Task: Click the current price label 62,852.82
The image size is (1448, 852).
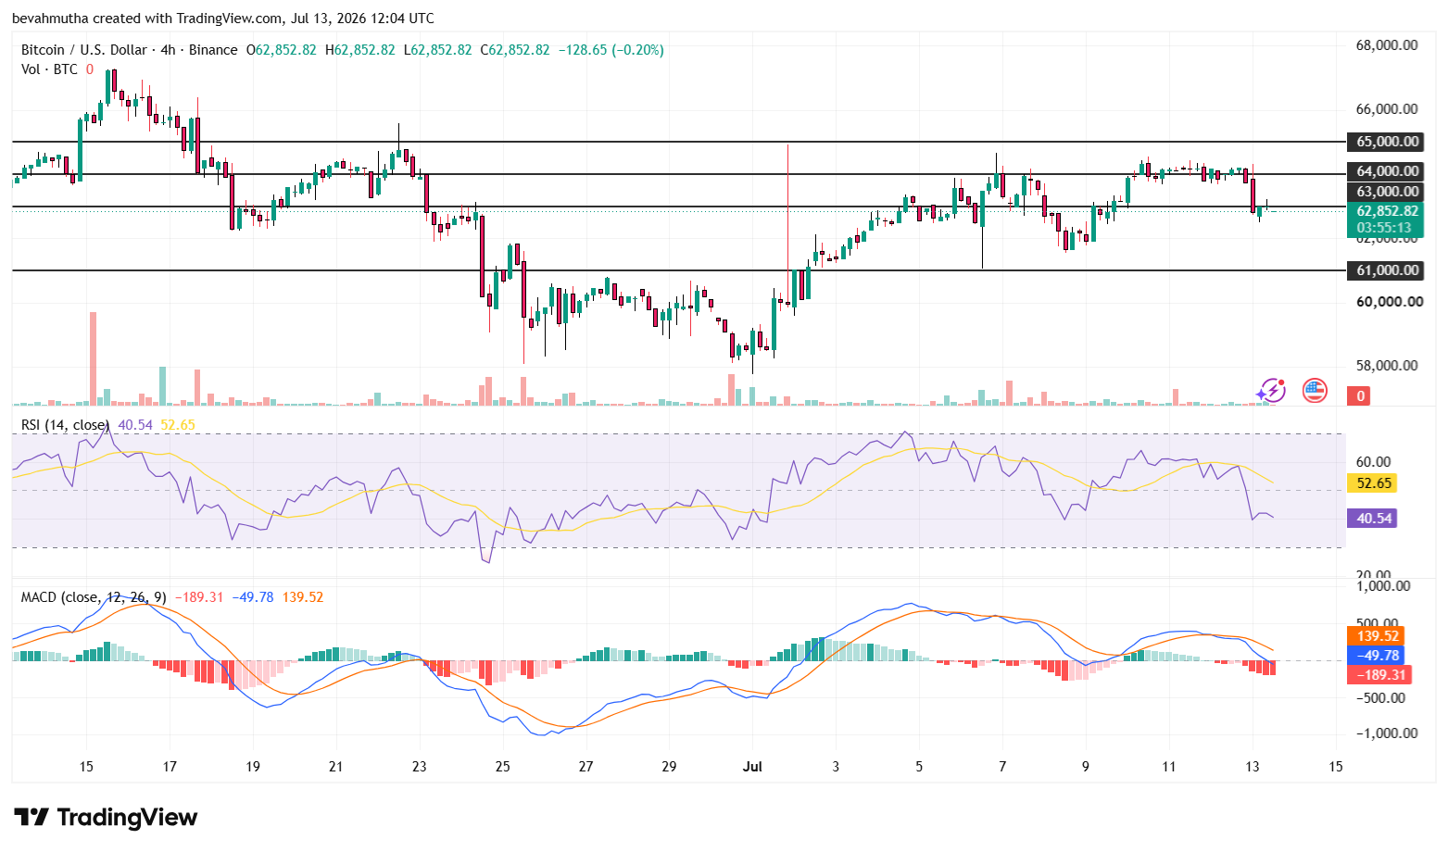Action: point(1386,211)
